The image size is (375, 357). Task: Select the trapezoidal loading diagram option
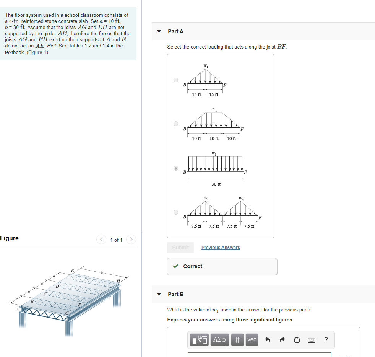(x=175, y=123)
